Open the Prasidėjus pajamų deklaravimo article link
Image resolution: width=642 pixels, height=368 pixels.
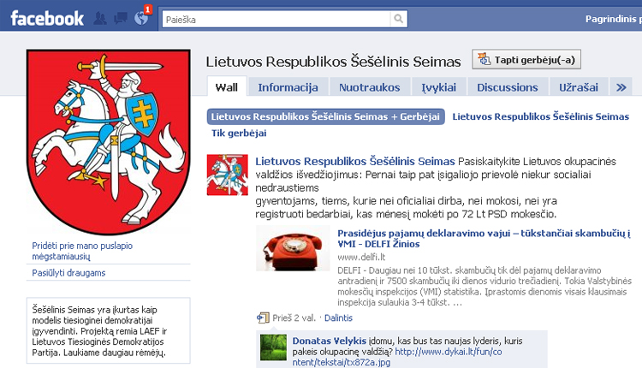click(484, 238)
